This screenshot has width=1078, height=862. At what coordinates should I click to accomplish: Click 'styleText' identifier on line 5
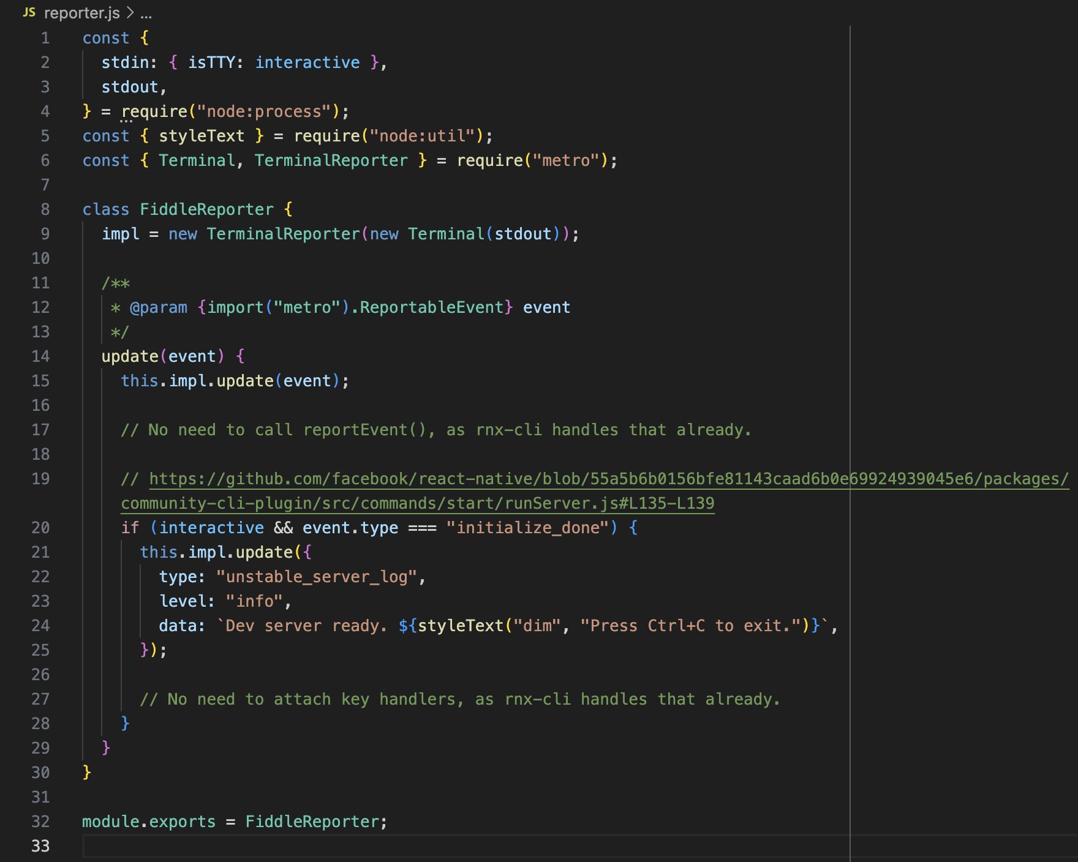tap(202, 136)
